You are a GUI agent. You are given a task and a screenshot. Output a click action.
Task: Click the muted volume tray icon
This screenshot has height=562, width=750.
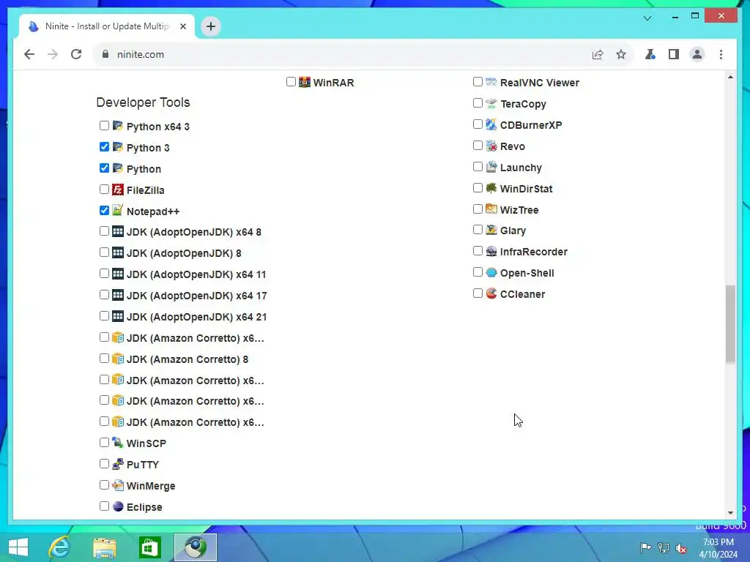pos(681,548)
